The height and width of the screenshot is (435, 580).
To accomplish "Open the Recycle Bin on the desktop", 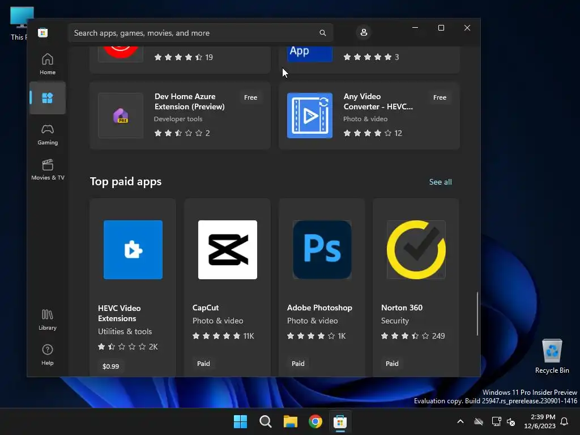I will 552,356.
